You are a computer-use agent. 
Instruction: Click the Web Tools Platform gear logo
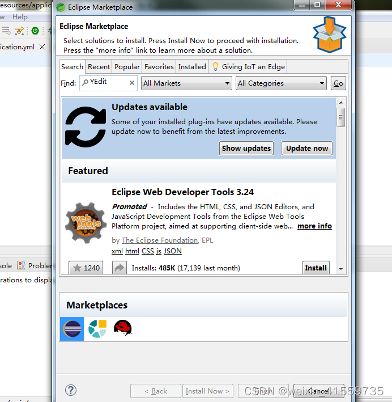86,222
